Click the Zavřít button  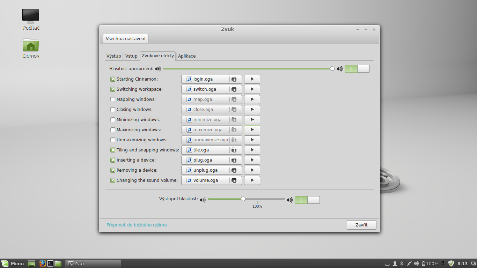[361, 225]
